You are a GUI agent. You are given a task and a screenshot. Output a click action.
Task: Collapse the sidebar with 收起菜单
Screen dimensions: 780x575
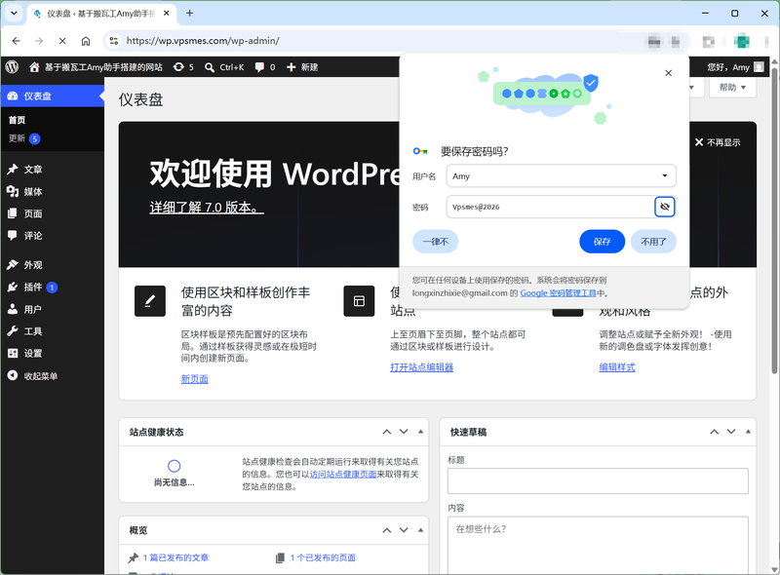pos(53,375)
